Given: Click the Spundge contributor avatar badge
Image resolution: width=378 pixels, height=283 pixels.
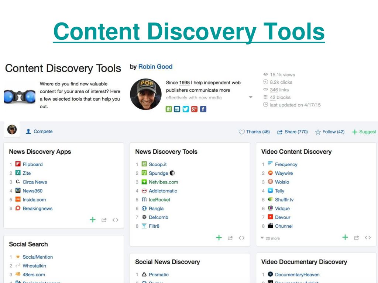Looking at the screenshot, I should coord(172,173).
